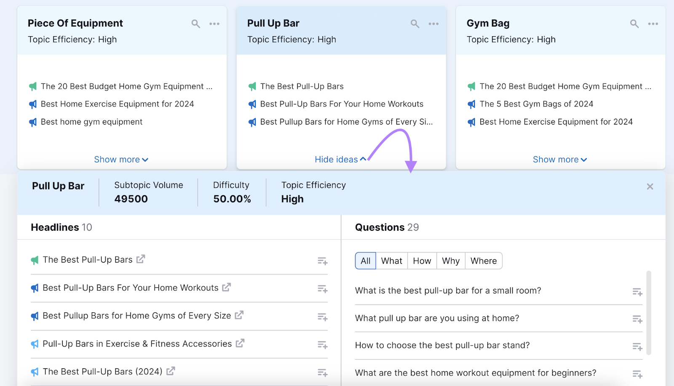674x386 pixels.
Task: Click the add-to-list icon beside the small room question
Action: click(637, 291)
